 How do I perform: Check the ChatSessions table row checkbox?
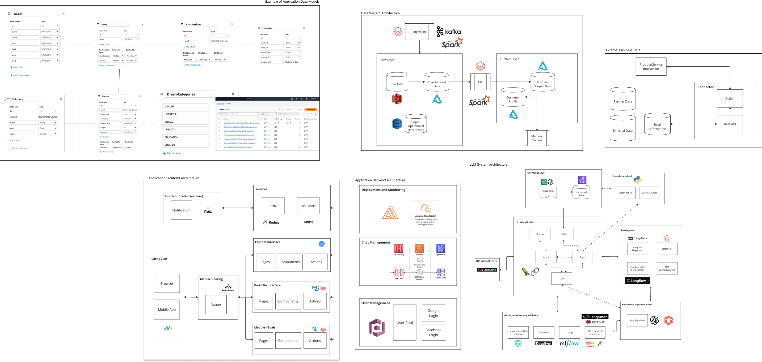tap(219, 127)
